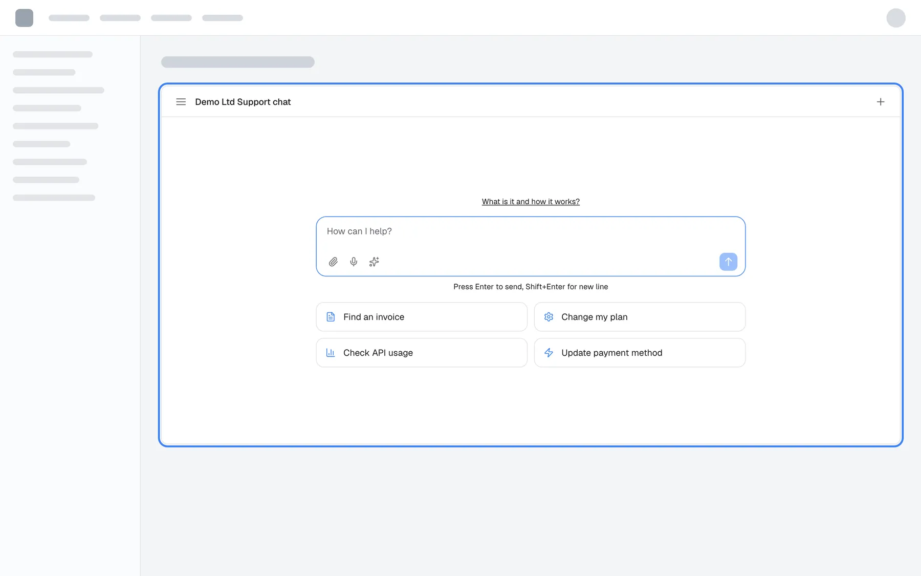
Task: Start a new chat with plus icon
Action: click(x=881, y=102)
